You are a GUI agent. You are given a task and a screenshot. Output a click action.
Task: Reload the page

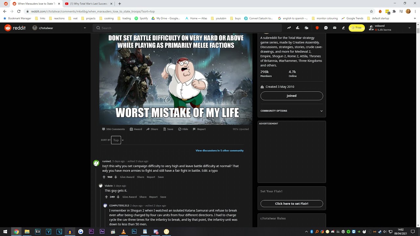pyautogui.click(x=19, y=11)
